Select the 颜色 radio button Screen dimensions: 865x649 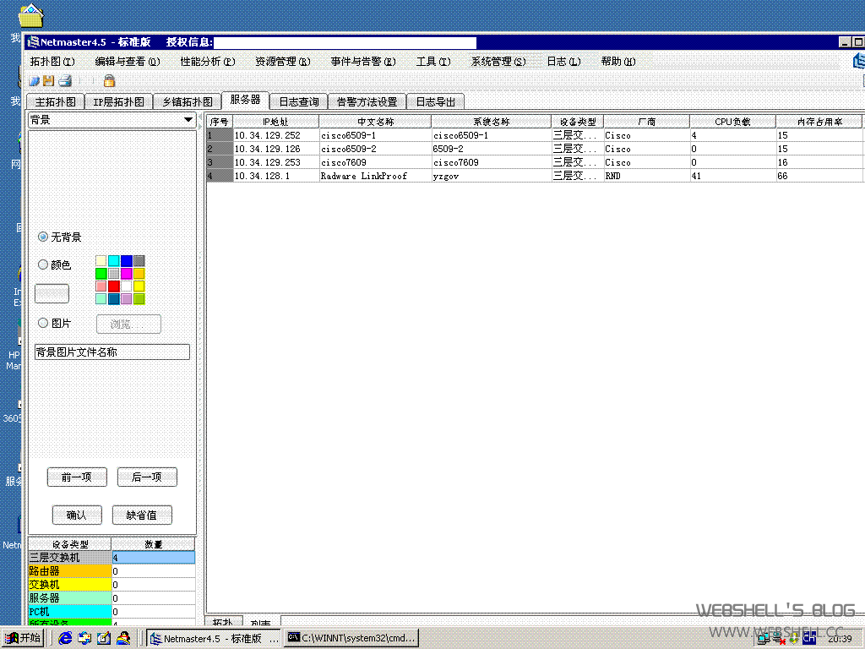click(43, 265)
